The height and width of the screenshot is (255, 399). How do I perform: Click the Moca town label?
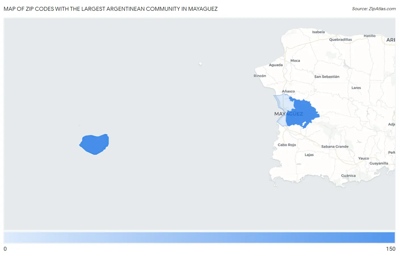[295, 61]
